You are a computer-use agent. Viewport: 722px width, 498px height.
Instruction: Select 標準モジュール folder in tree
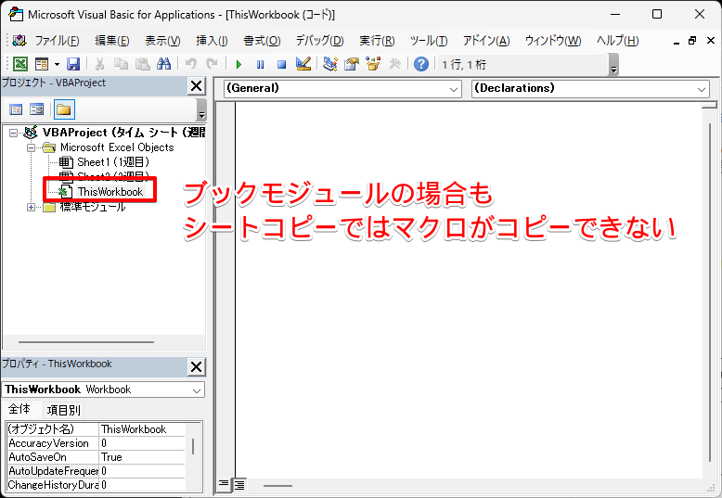tap(93, 207)
